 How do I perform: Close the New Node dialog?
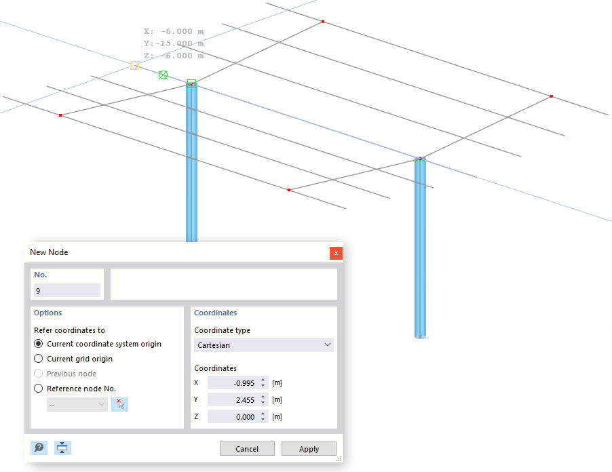click(336, 253)
